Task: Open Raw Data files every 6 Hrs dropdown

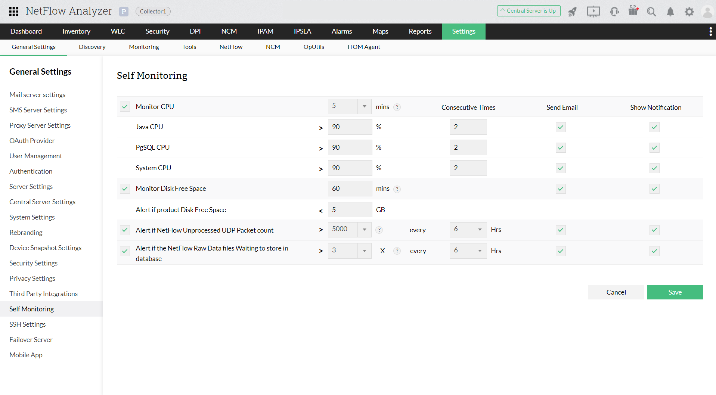Action: click(480, 251)
